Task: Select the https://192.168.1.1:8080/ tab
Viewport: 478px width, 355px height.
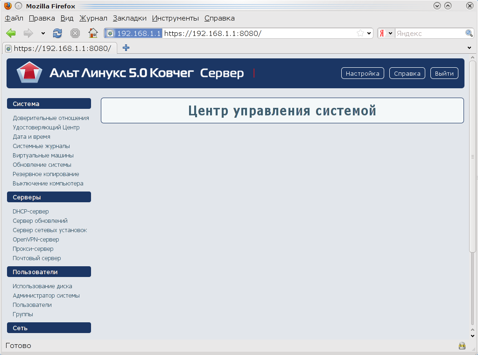Action: (60, 48)
